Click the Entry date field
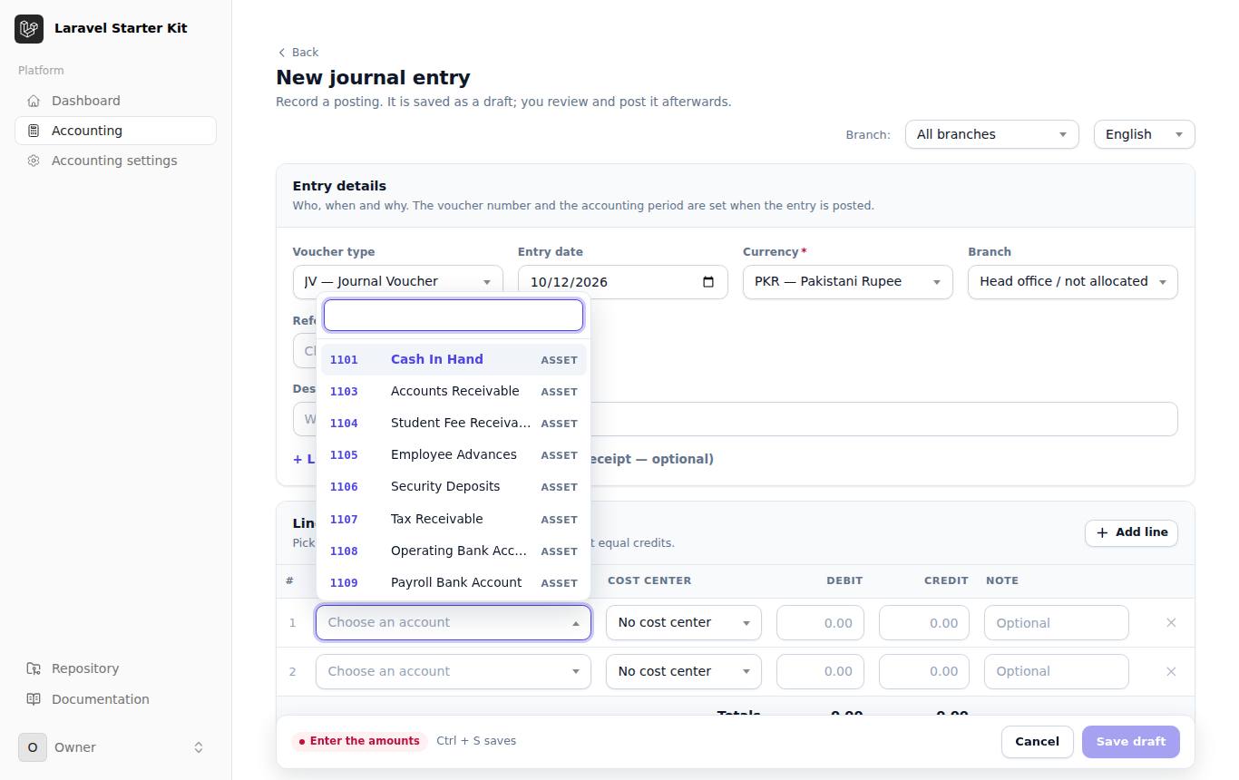 tap(623, 281)
